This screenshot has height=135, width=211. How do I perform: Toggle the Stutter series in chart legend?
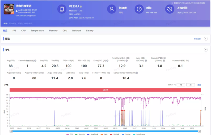coord(126,134)
